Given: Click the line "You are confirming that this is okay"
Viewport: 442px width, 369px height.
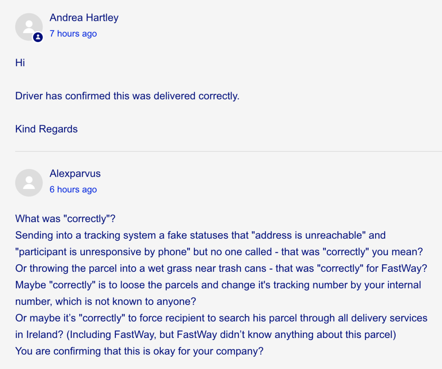Looking at the screenshot, I should 139,351.
